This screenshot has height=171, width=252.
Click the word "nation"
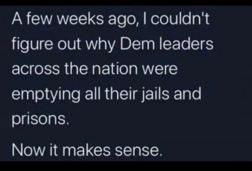coord(115,68)
